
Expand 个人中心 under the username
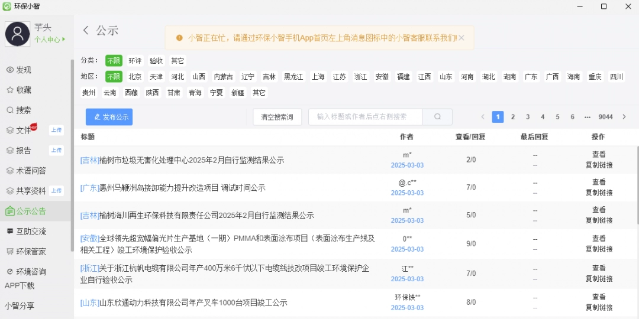point(50,40)
